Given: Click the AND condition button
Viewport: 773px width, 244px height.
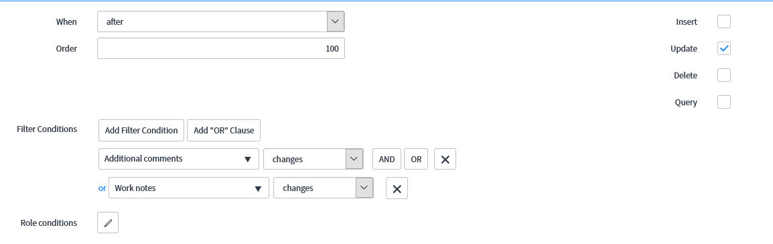Looking at the screenshot, I should coord(387,160).
